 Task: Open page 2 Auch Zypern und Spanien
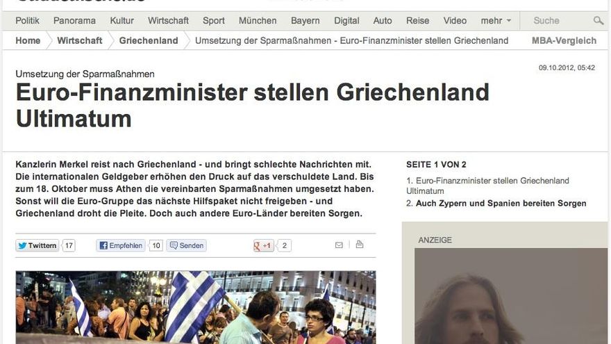pos(501,203)
